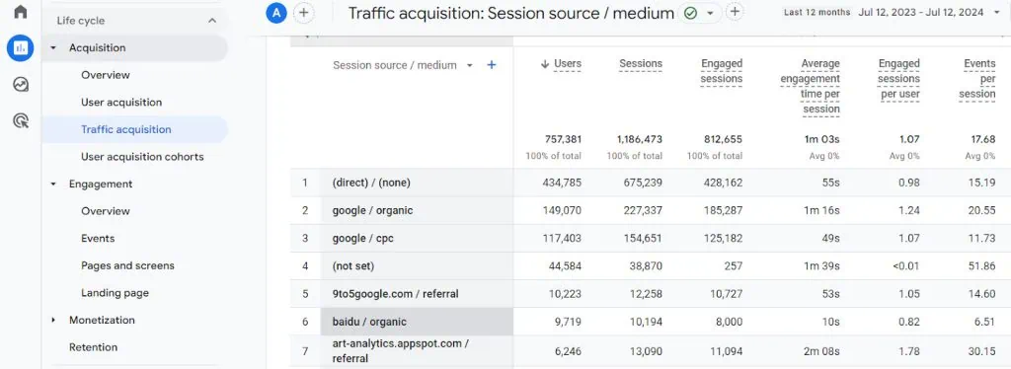Open Landing page report
1011x369 pixels.
coord(115,293)
